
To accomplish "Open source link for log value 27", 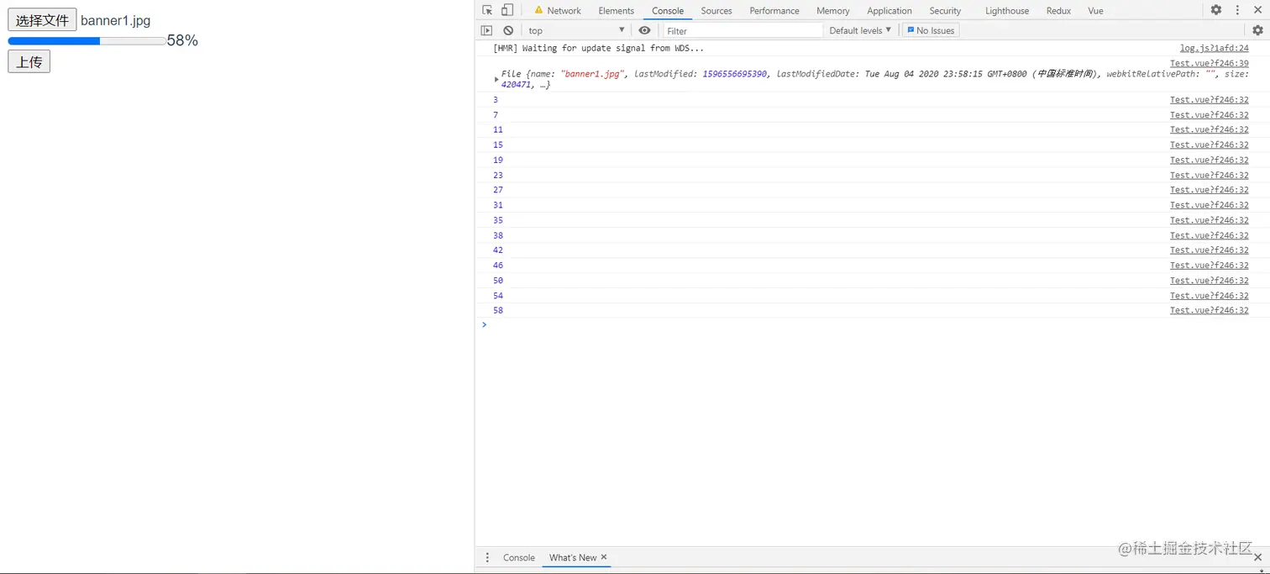I will coord(1209,190).
